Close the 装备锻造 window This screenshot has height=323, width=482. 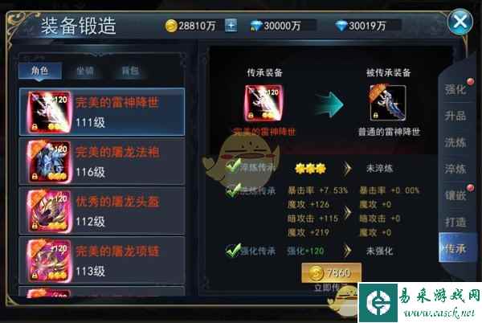460,22
